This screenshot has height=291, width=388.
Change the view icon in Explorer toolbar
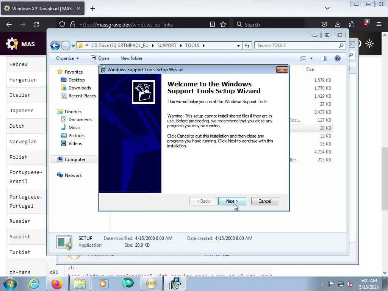point(303,58)
